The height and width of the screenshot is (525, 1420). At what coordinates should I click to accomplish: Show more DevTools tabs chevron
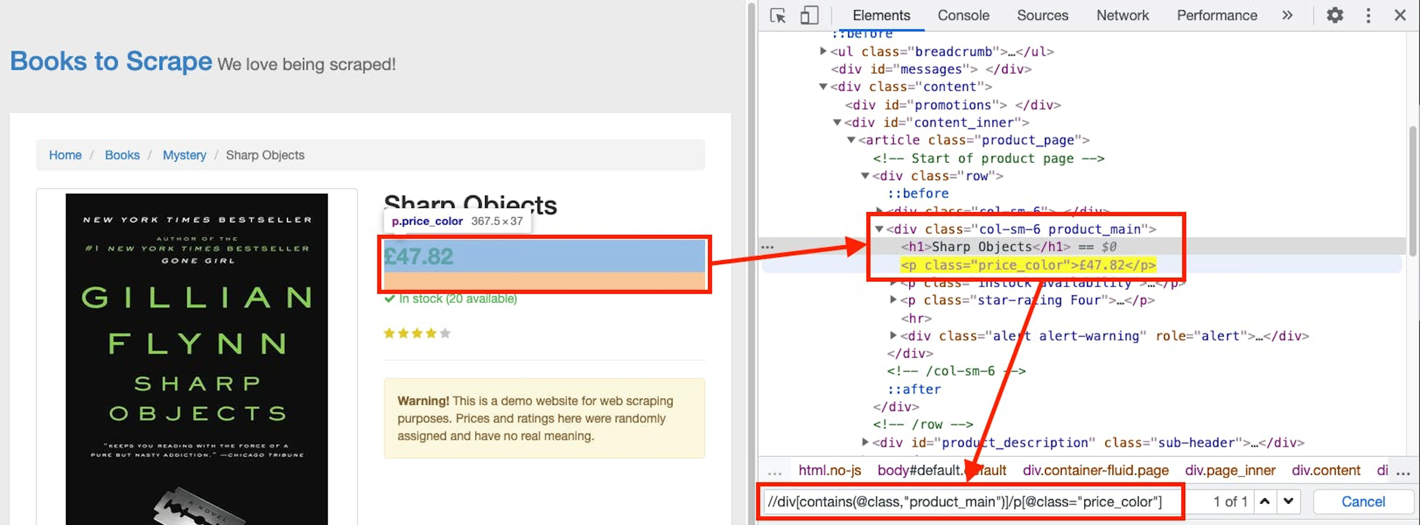coord(1287,15)
